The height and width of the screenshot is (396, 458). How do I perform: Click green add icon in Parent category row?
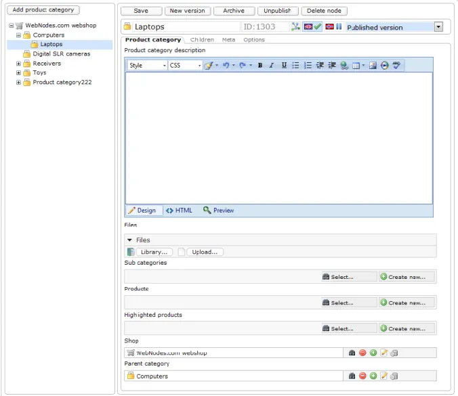coord(373,376)
